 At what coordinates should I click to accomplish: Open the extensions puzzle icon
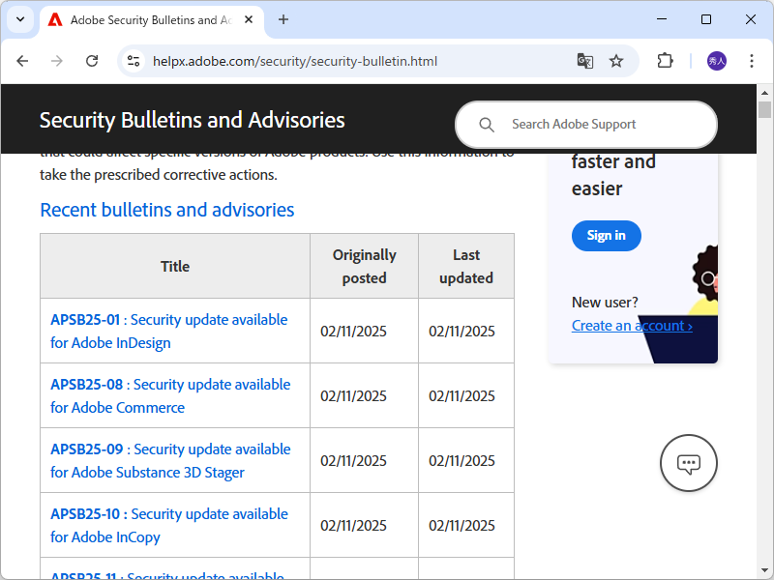click(x=665, y=61)
